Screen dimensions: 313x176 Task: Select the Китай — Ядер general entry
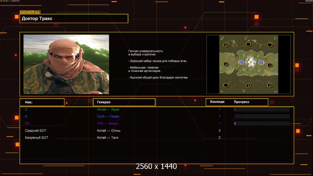pyautogui.click(x=108, y=109)
